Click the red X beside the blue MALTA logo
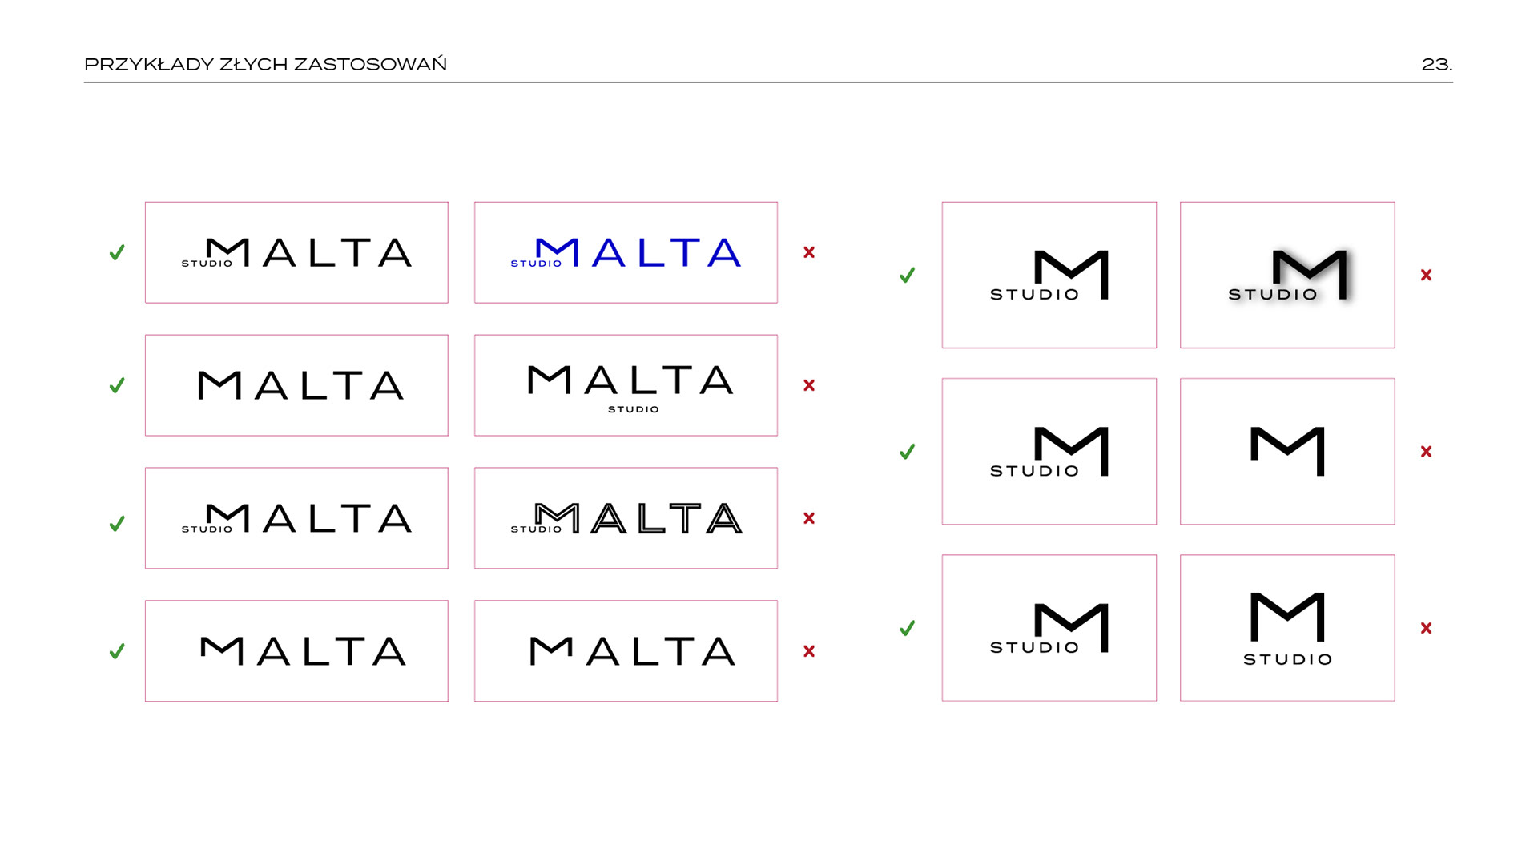 [809, 252]
